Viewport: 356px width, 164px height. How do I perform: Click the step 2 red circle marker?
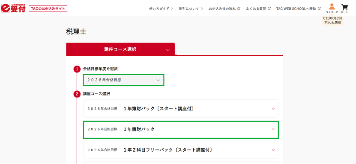coord(77,94)
